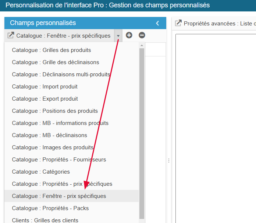
Task: Click the minus icon to remove field
Action: [142, 35]
